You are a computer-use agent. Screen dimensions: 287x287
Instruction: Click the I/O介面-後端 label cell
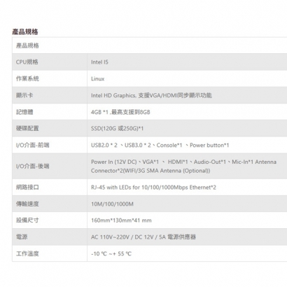(x=50, y=166)
